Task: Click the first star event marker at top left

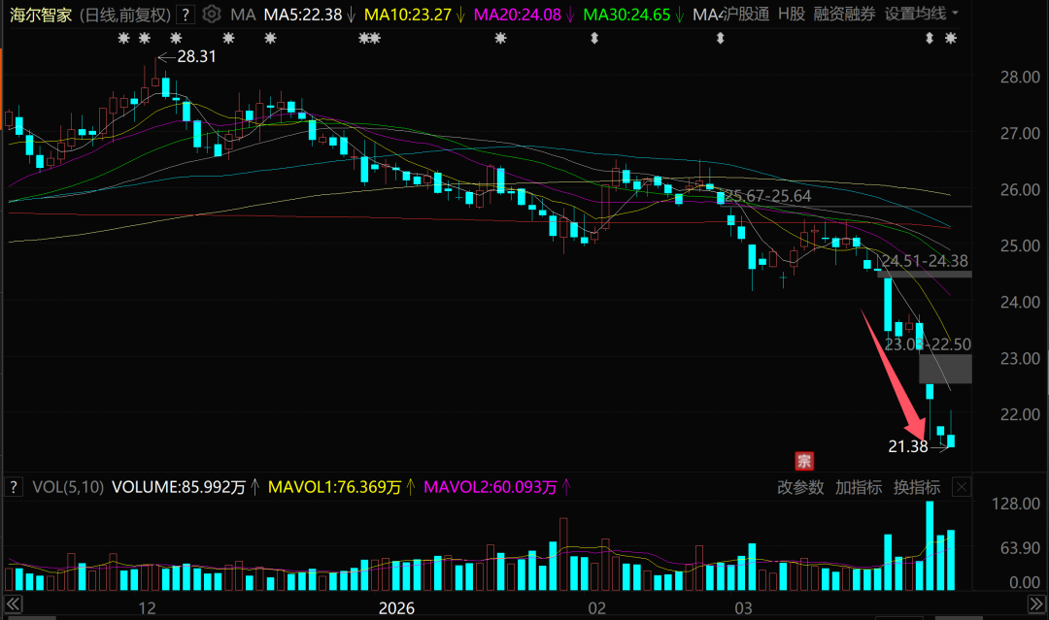Action: tap(123, 39)
